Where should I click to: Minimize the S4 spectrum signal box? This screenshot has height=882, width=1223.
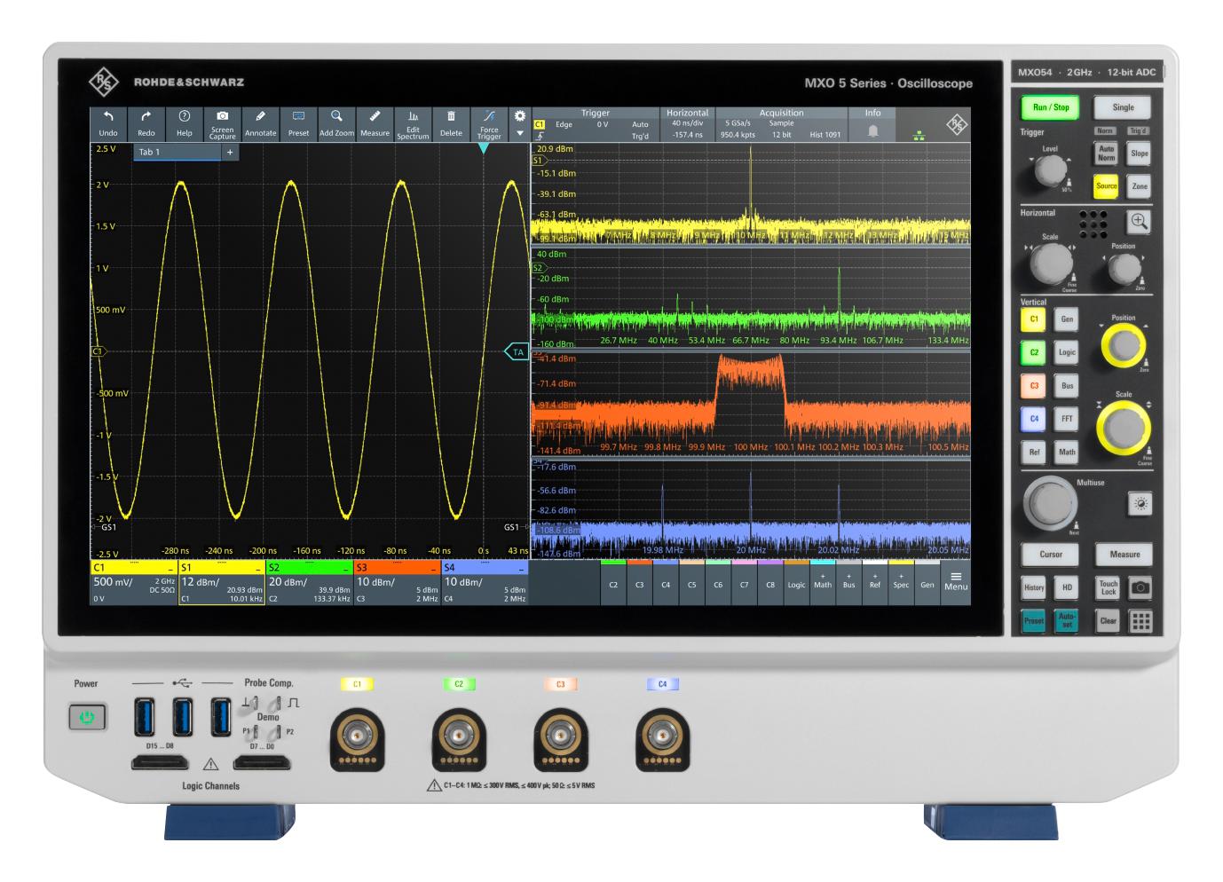(x=522, y=568)
